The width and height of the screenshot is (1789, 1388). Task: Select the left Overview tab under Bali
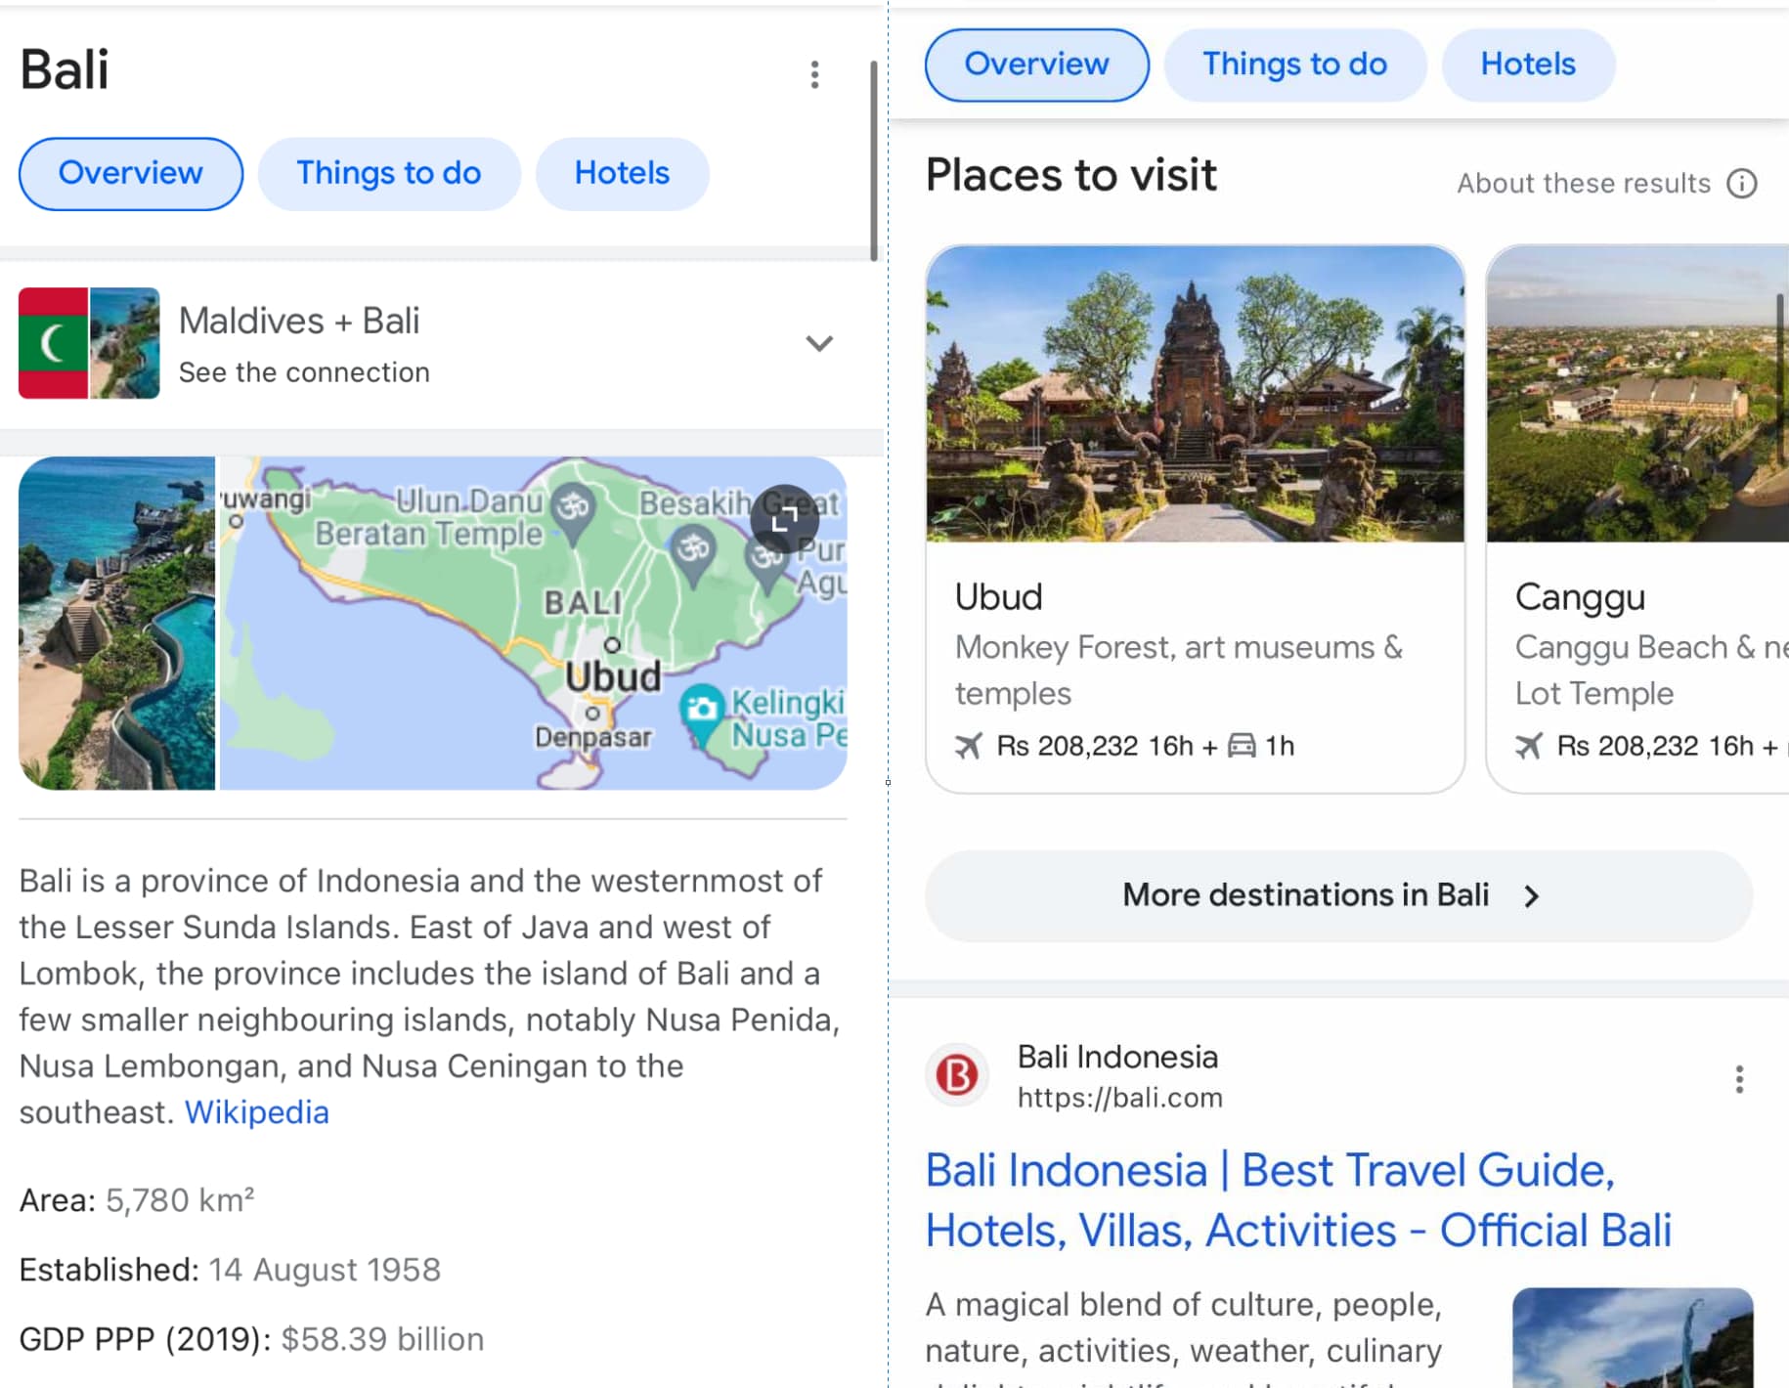tap(130, 173)
